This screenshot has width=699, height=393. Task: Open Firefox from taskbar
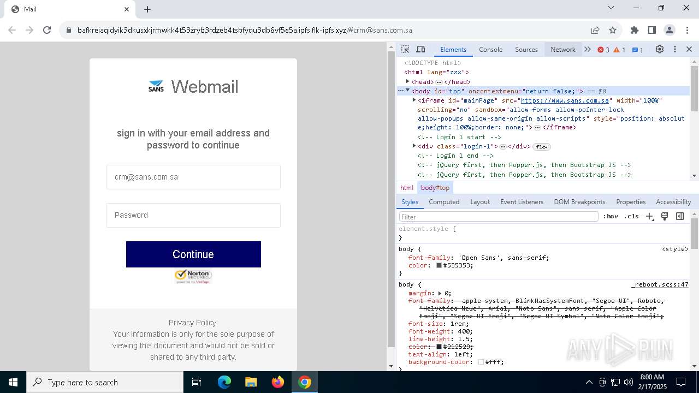pyautogui.click(x=278, y=382)
